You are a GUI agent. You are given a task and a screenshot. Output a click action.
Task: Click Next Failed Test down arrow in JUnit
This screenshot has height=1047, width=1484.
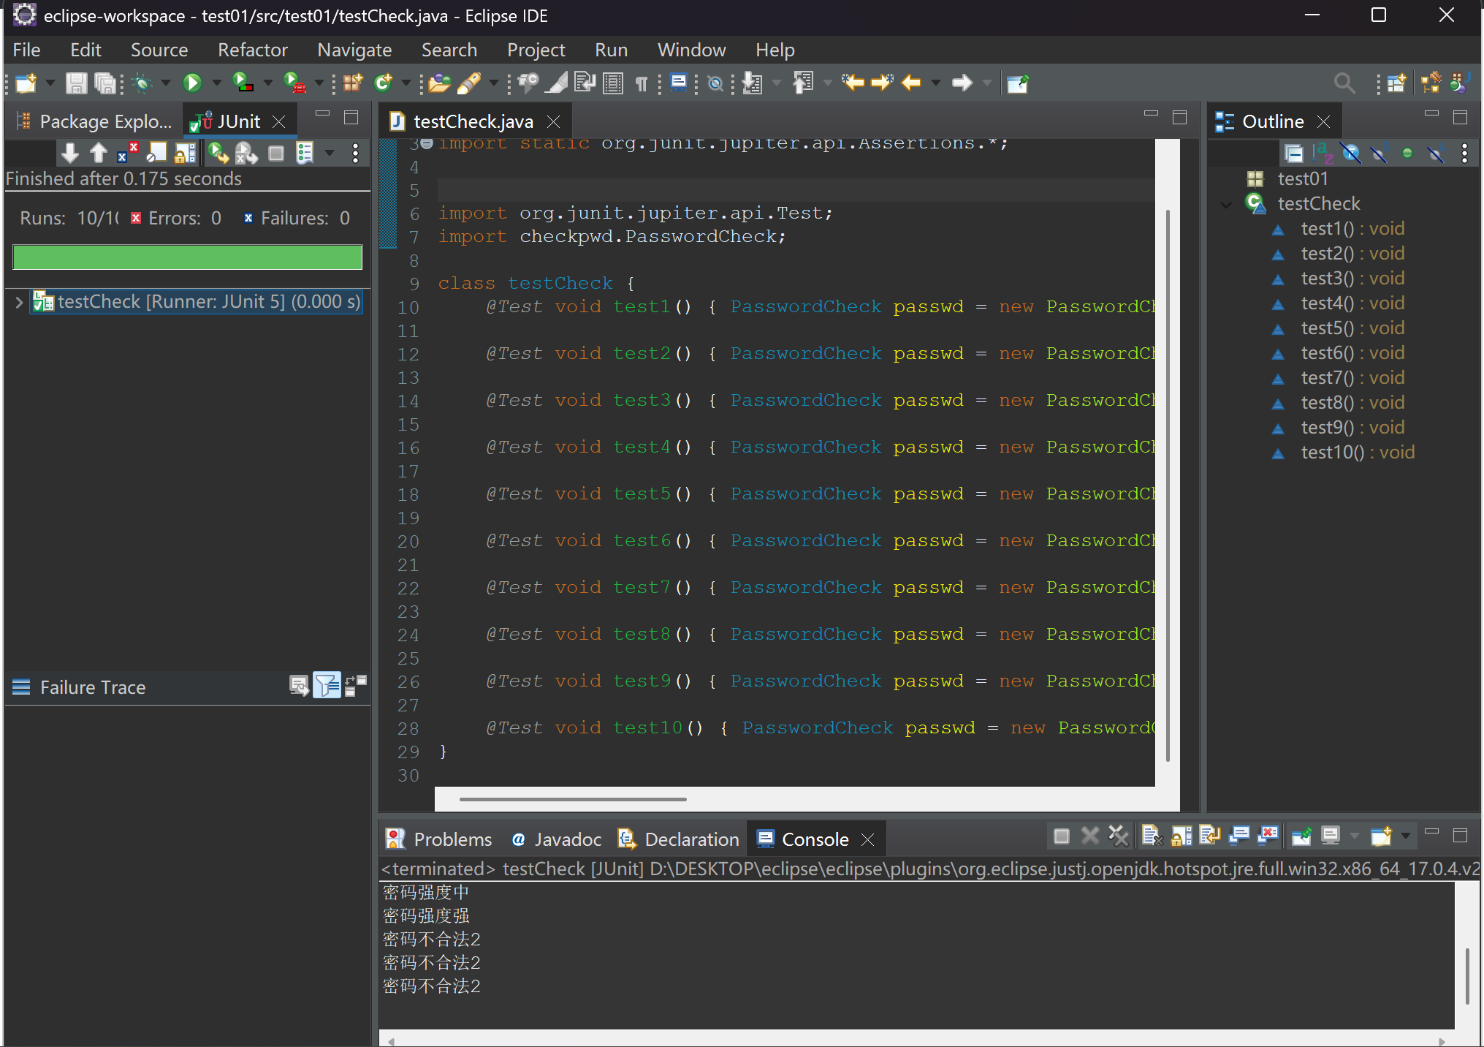[70, 153]
